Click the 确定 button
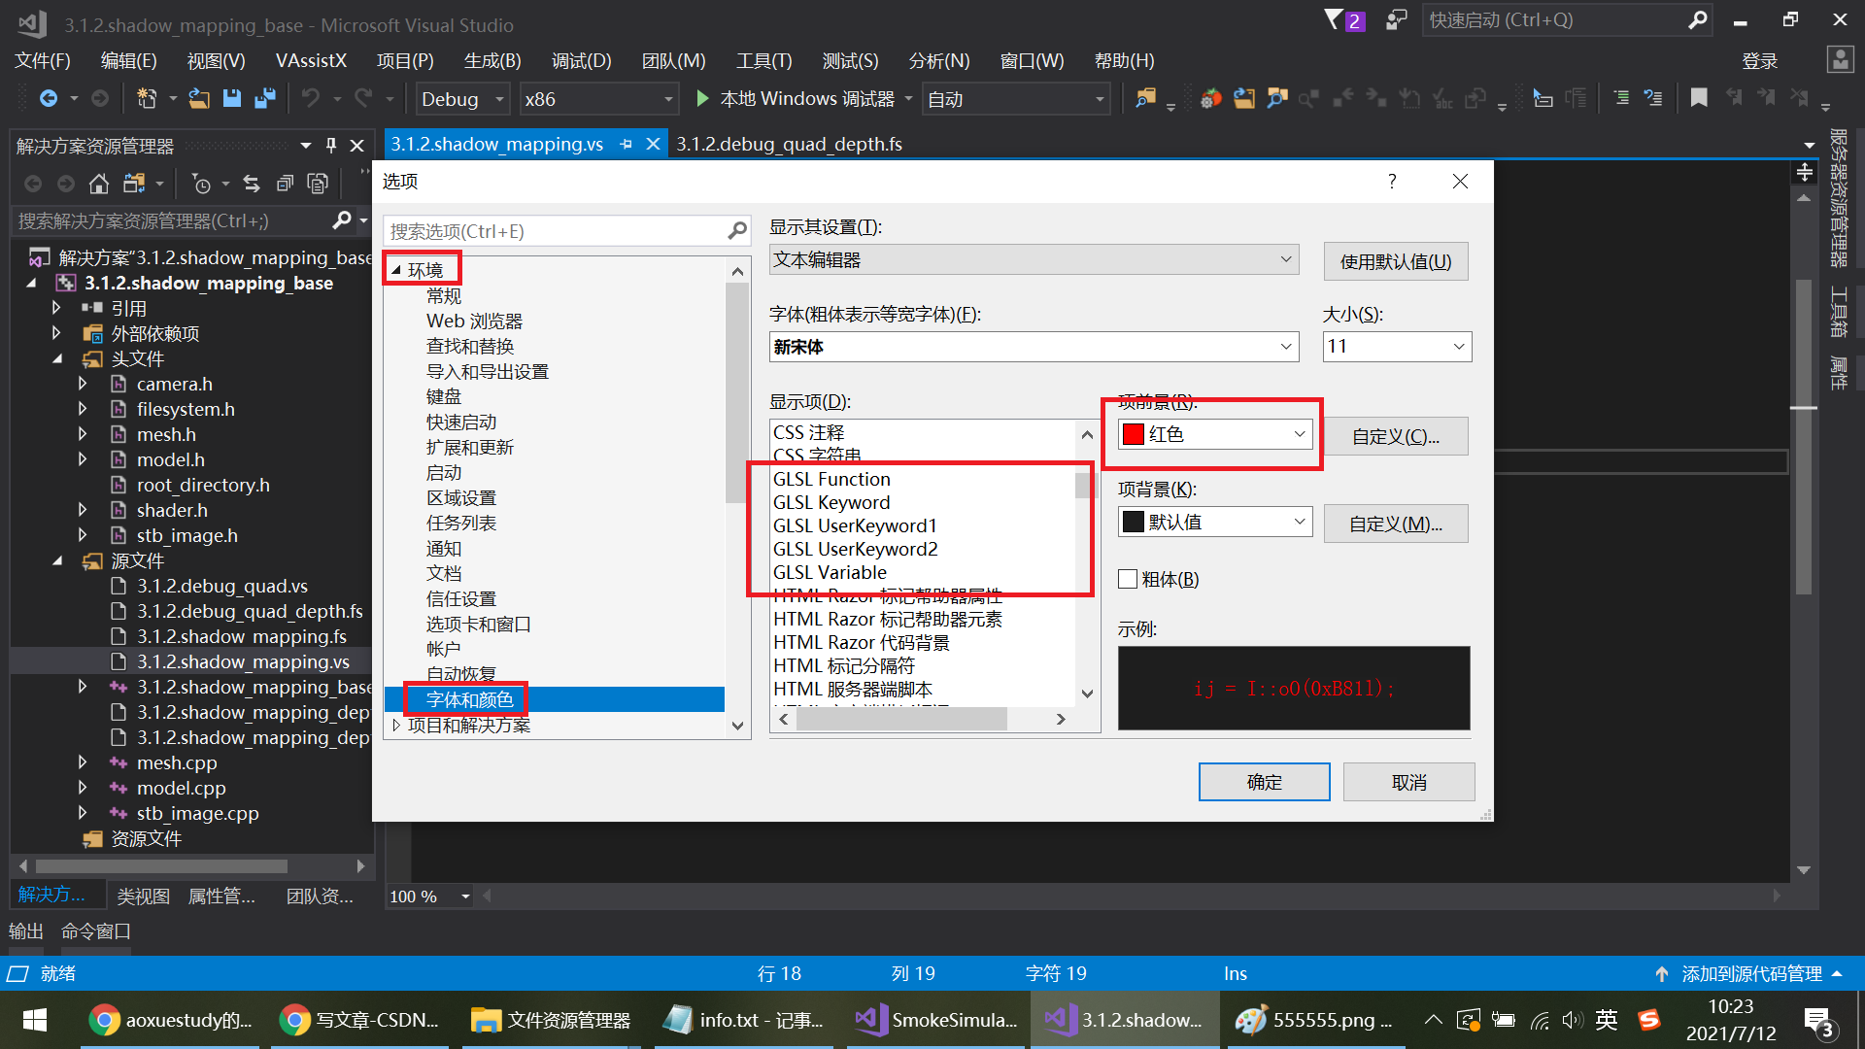 pos(1263,783)
